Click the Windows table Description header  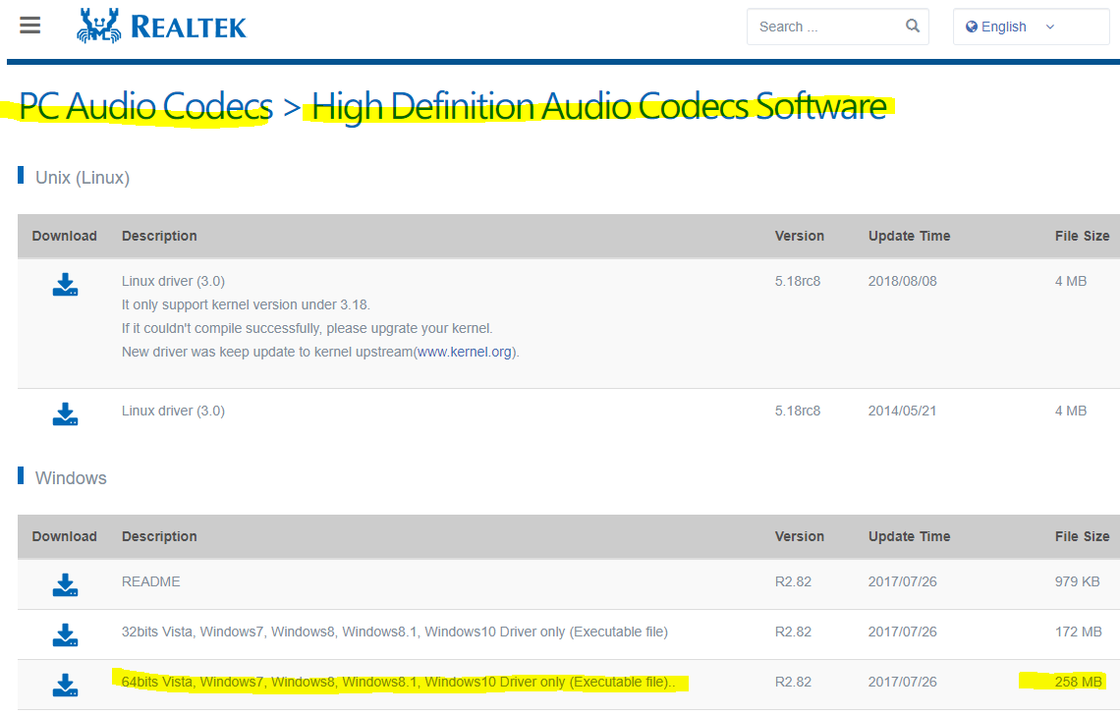tap(159, 536)
